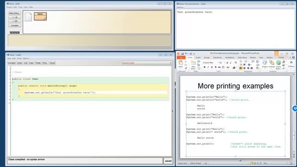Clear all formatting in PowerPoint ribbon
Image resolution: width=297 pixels, height=167 pixels.
(236, 63)
